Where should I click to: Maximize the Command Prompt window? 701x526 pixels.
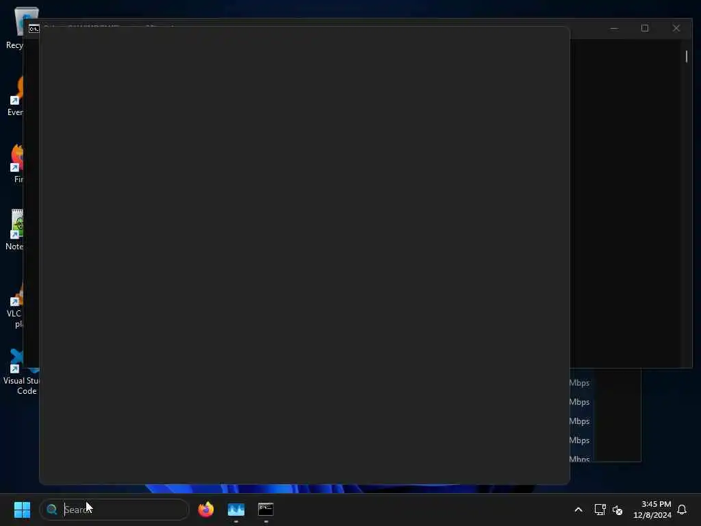(x=645, y=28)
